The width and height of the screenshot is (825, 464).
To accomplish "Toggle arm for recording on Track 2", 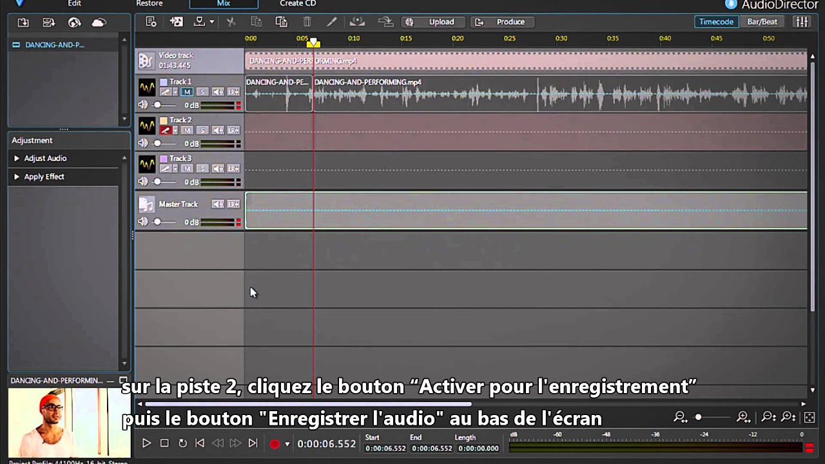I will (165, 131).
